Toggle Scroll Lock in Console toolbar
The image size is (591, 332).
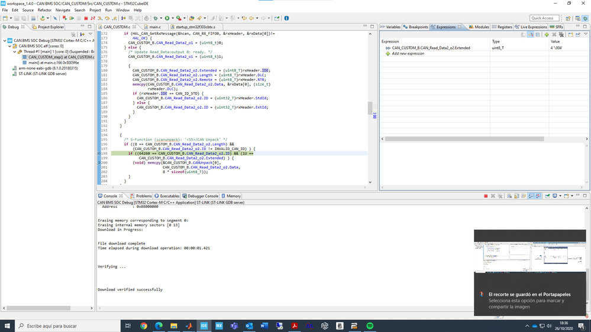point(516,196)
